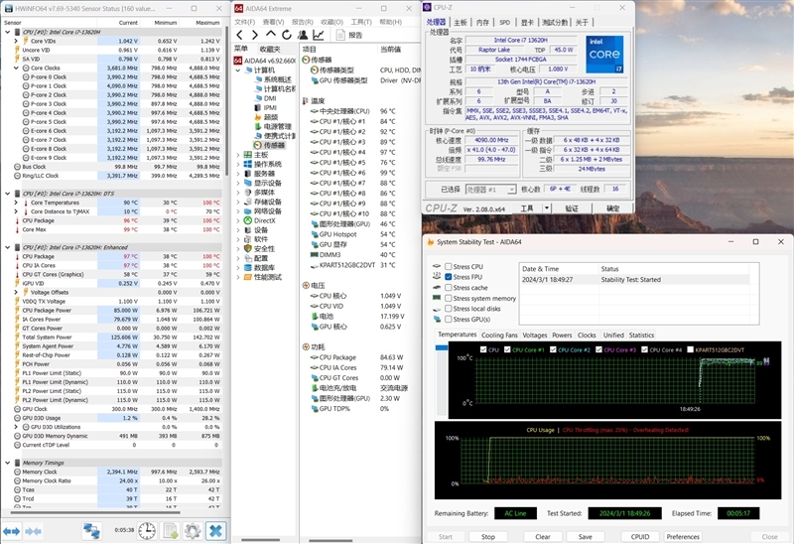The width and height of the screenshot is (794, 544).
Task: Select 超频 overclock item in AIDA64 tree
Action: (x=266, y=117)
